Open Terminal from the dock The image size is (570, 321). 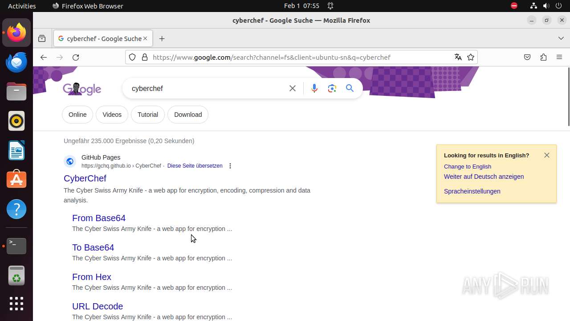click(x=16, y=246)
